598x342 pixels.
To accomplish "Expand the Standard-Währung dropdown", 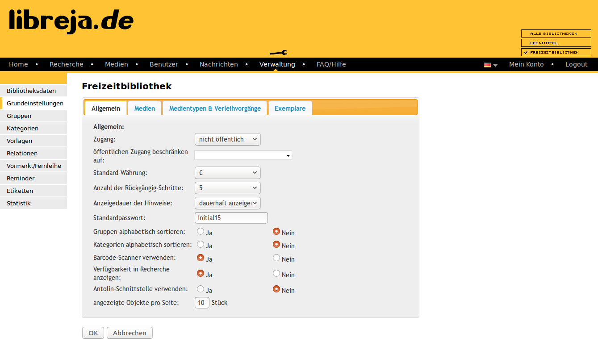I will tap(227, 173).
